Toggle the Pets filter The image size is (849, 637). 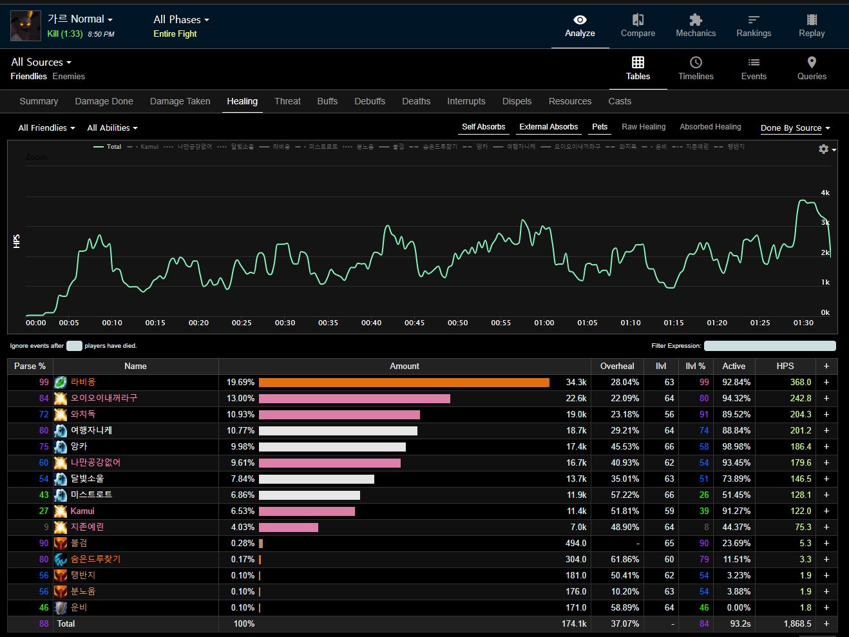click(600, 127)
